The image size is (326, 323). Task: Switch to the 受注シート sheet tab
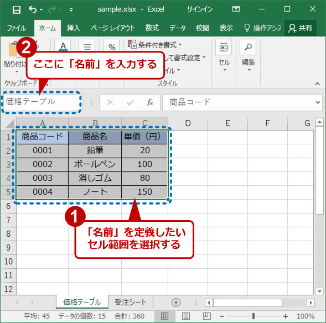point(131,302)
